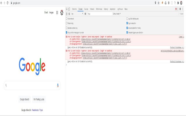Switch Google to Frysk
The width and height of the screenshot is (186, 116).
point(41,110)
